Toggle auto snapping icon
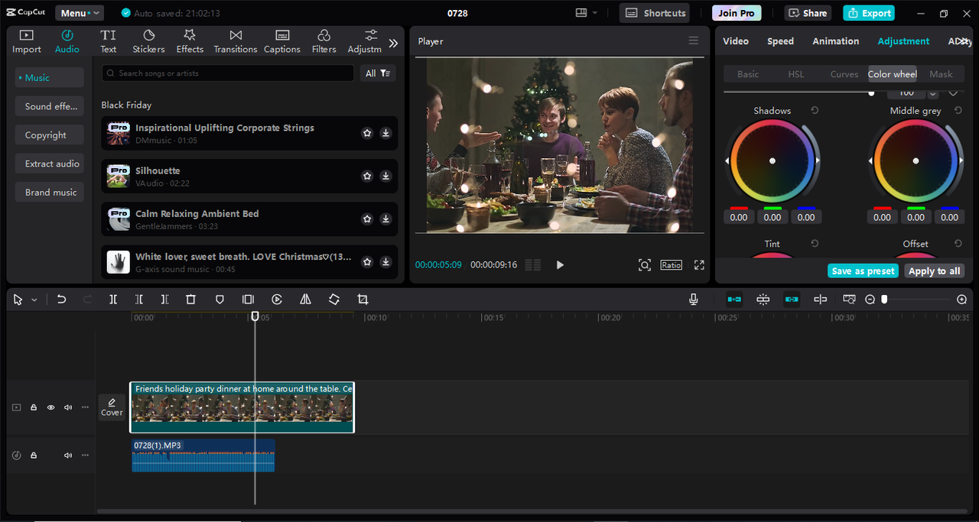This screenshot has width=979, height=522. [763, 300]
